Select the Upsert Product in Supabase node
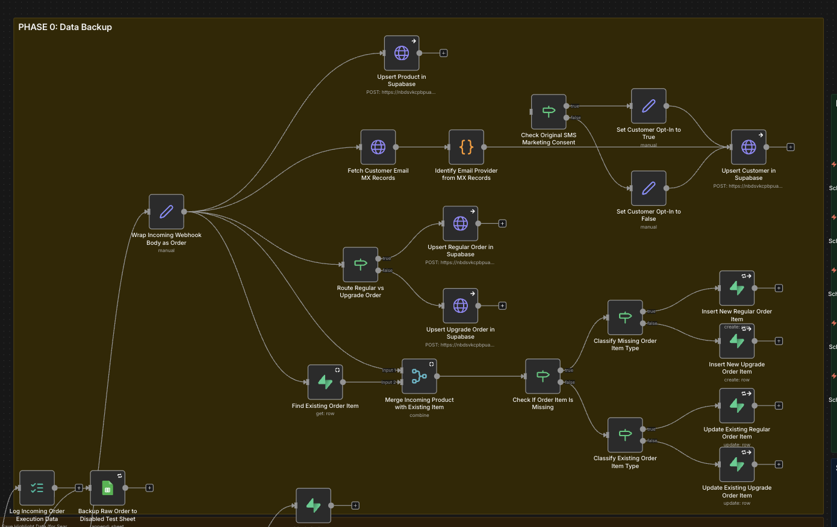Screen dimensions: 837x527 (402, 53)
